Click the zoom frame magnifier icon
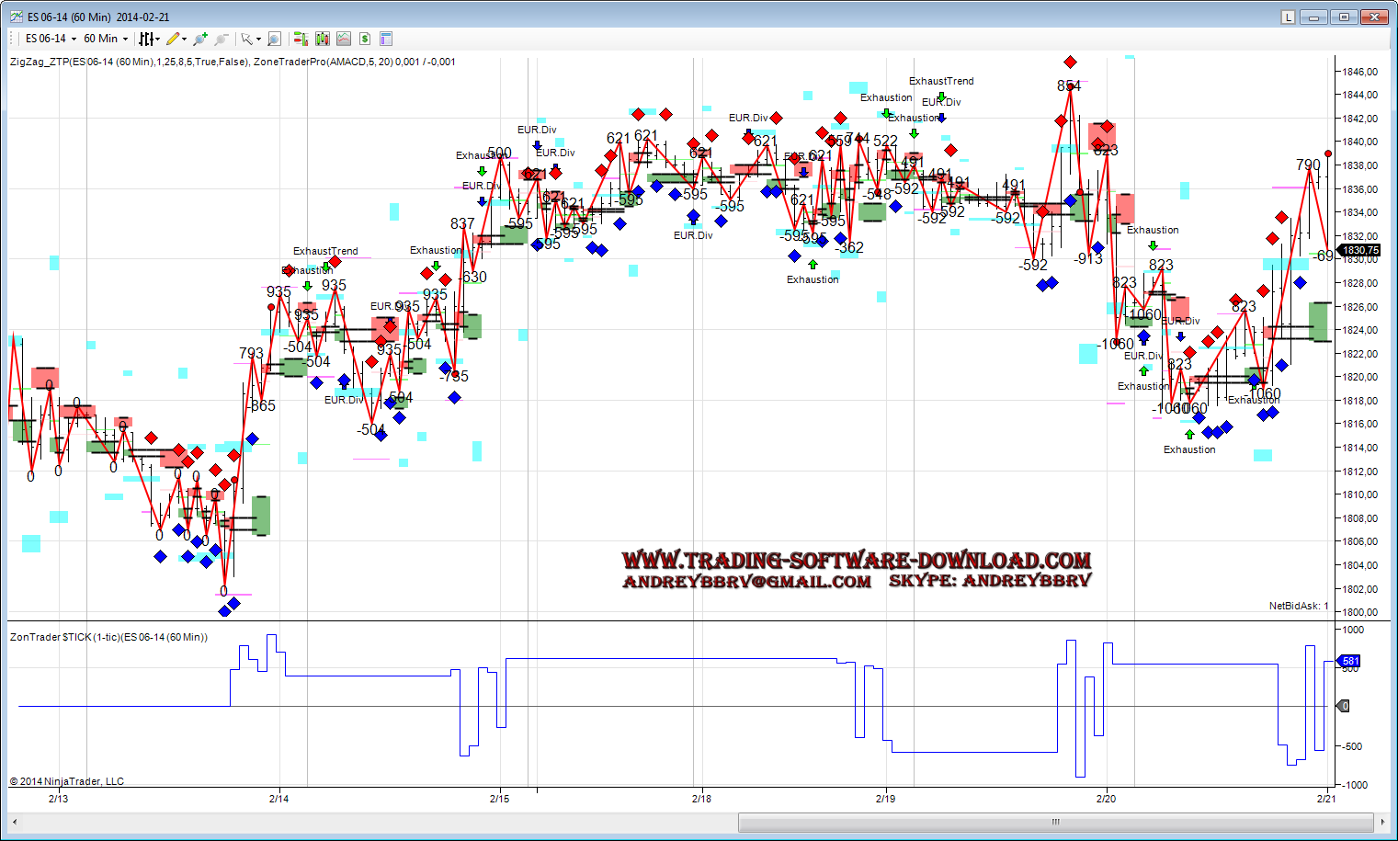The image size is (1398, 841). pyautogui.click(x=274, y=39)
